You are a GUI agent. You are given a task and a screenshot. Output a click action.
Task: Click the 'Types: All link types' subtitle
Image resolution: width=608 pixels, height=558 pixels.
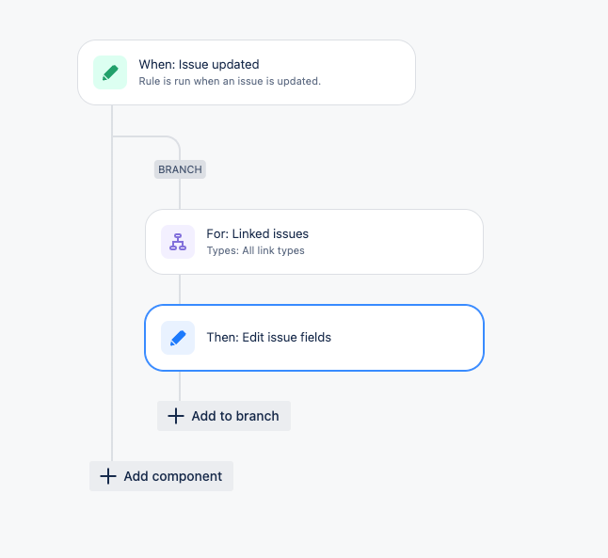(x=256, y=251)
